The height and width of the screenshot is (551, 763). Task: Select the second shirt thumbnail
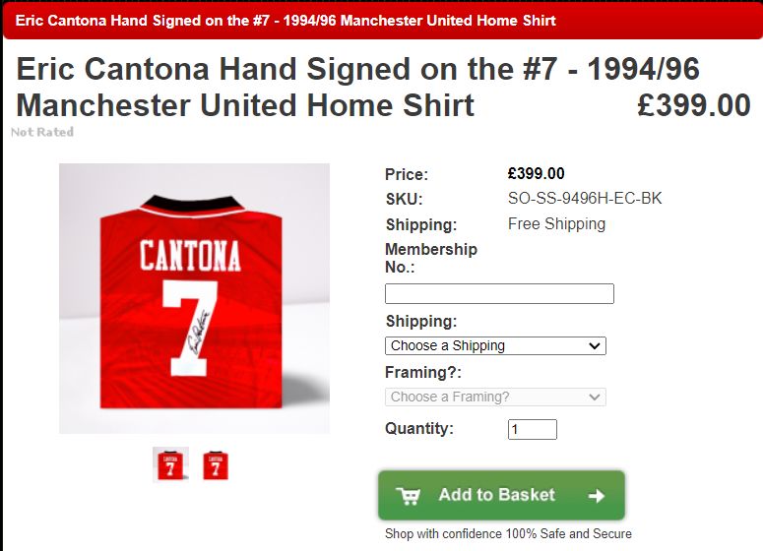click(x=216, y=465)
